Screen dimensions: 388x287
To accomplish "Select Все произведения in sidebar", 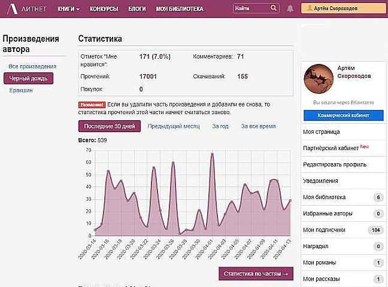I will (32, 66).
